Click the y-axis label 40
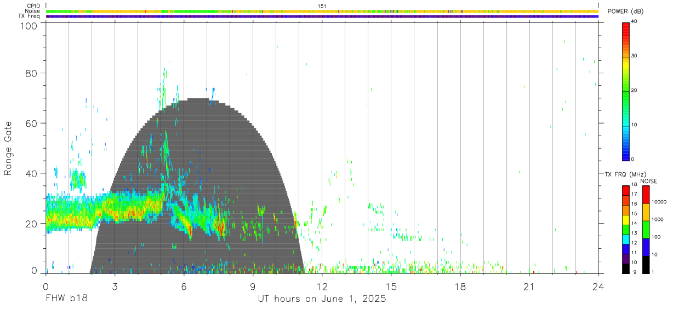Screen dimensions: 673x310 [x=31, y=173]
